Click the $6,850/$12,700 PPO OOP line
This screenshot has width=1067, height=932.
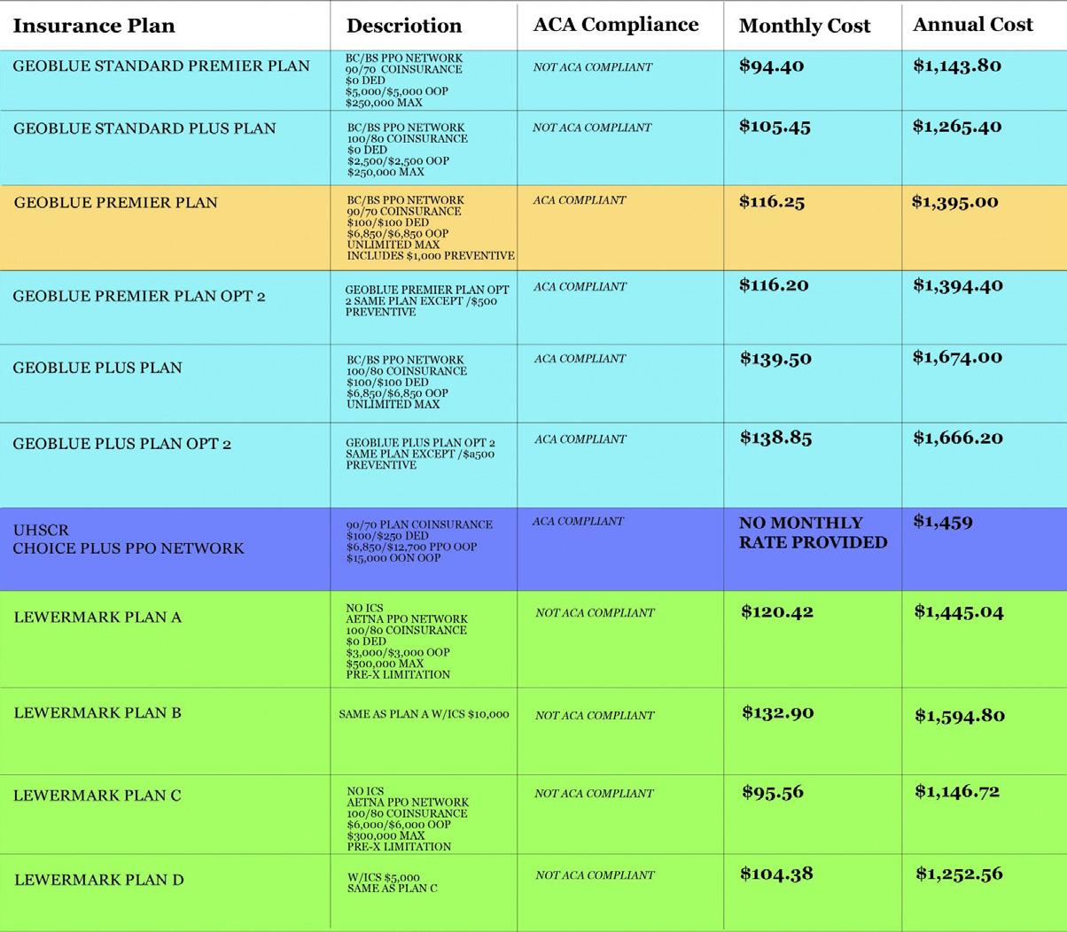click(x=411, y=548)
